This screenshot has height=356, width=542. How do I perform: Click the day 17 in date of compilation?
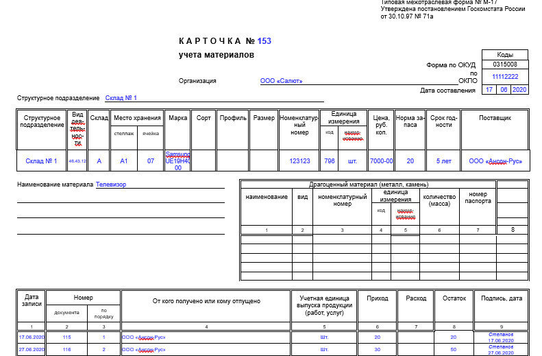(x=489, y=90)
